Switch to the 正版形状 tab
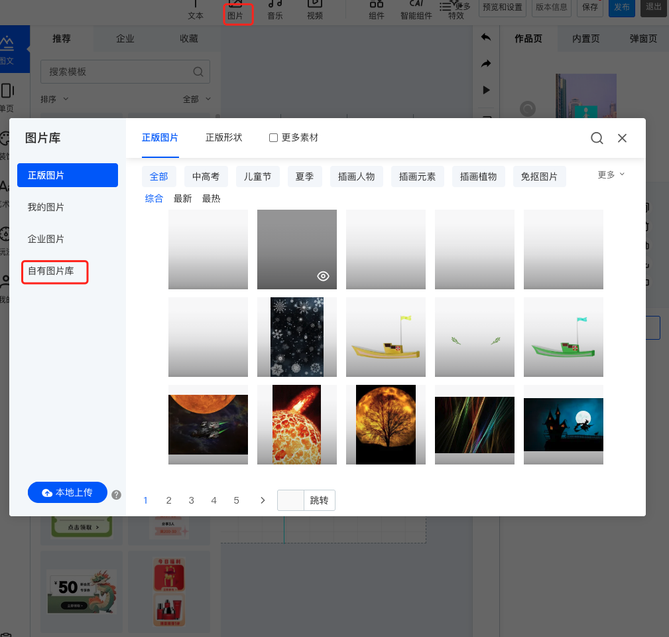This screenshot has width=669, height=637. coord(223,137)
